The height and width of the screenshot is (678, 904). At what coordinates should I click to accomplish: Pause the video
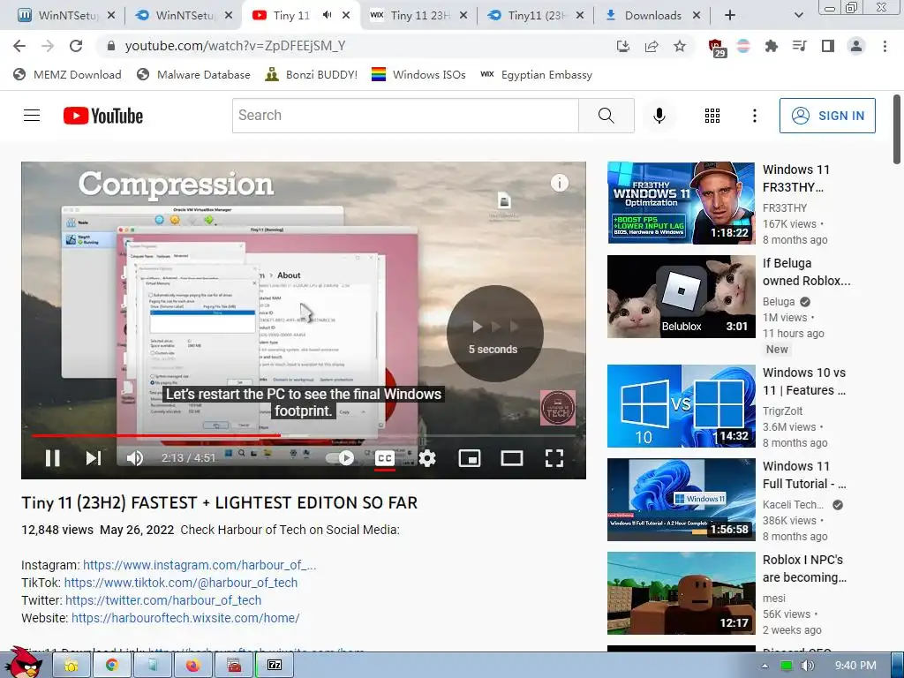coord(52,458)
